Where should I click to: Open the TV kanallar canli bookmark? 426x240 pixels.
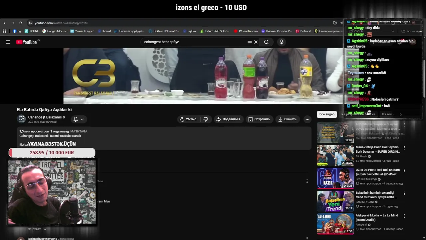point(246,31)
